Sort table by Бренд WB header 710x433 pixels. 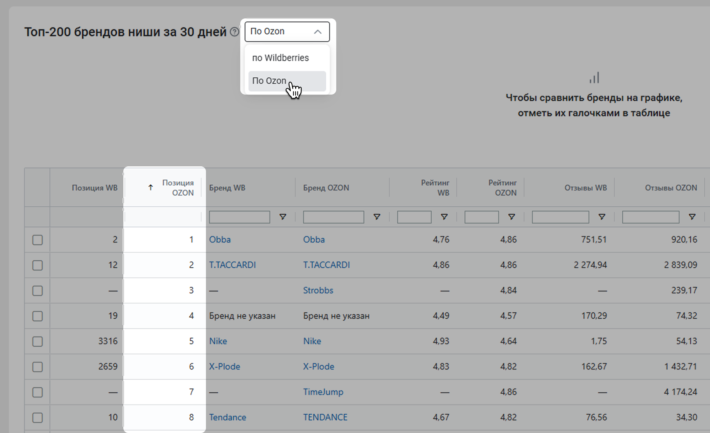227,188
